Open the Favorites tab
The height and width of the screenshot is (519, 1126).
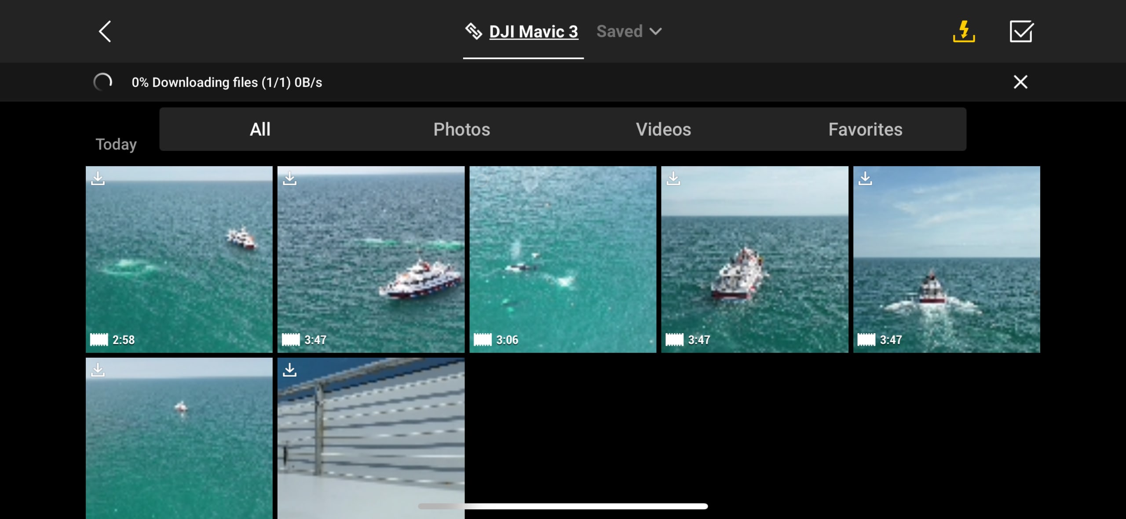pos(865,129)
